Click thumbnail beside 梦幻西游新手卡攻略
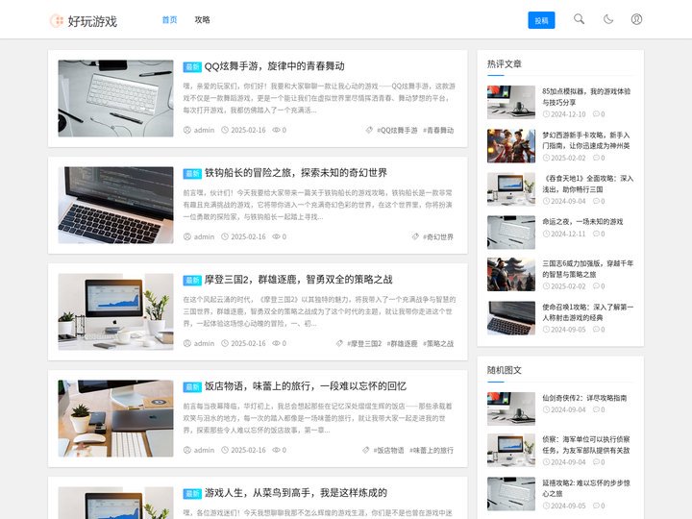Viewport: 692px width, 519px height. [511, 146]
